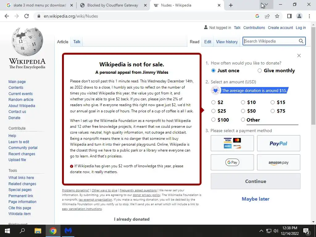
Task: Open Windows Start menu
Action: pos(7,231)
